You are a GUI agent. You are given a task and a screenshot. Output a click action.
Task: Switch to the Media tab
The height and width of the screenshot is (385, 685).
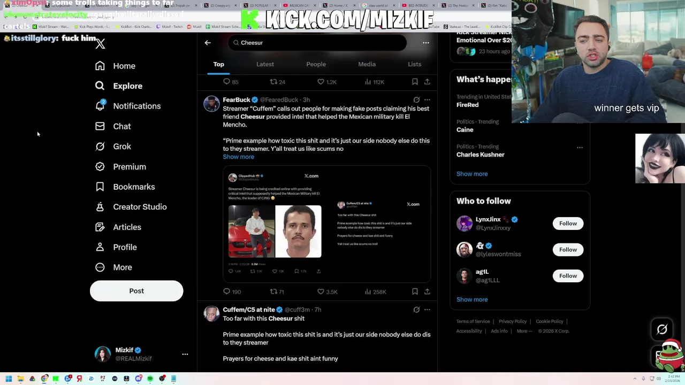(x=367, y=64)
